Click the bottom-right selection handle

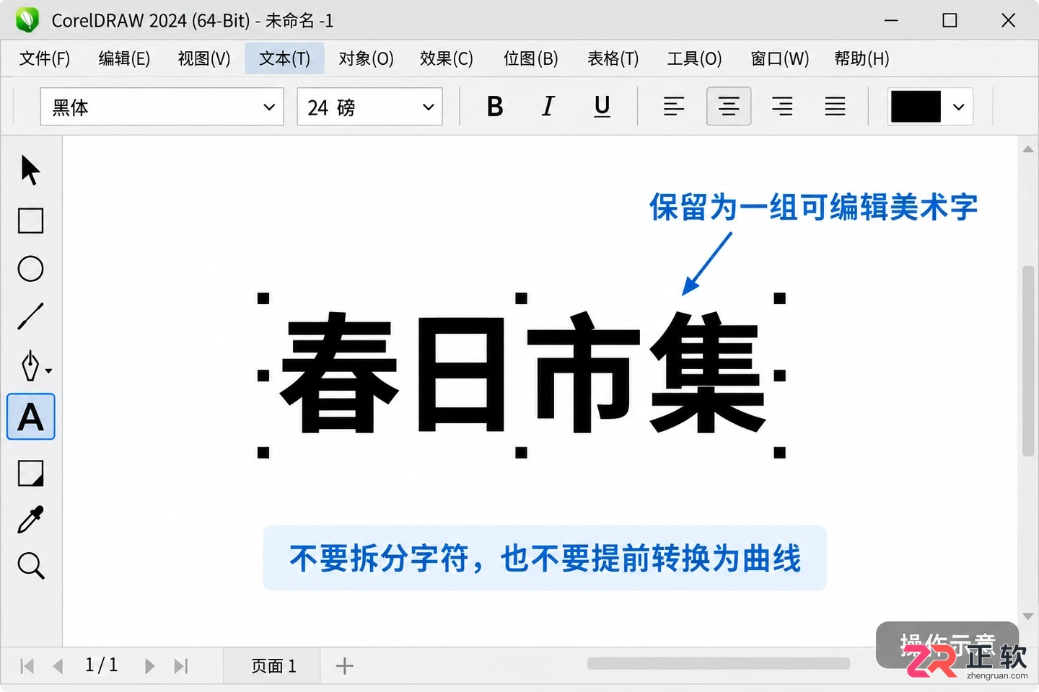779,453
